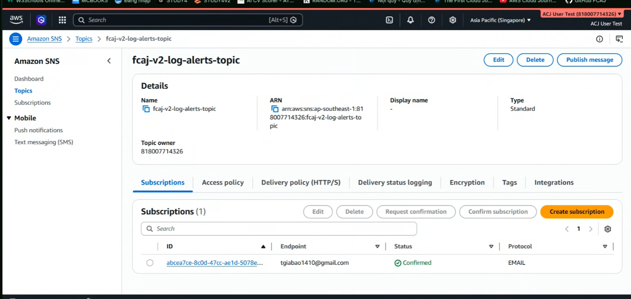Switch to the Delivery status logging tab

(395, 183)
